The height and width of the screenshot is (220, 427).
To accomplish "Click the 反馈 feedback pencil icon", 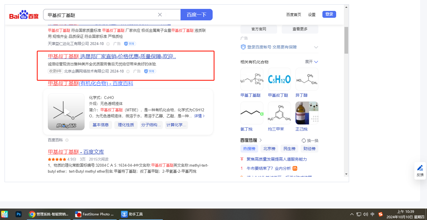I will click(x=420, y=168).
